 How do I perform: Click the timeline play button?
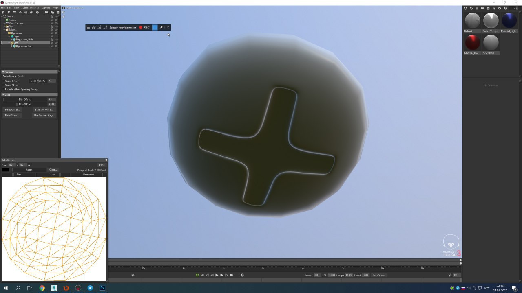click(x=217, y=275)
